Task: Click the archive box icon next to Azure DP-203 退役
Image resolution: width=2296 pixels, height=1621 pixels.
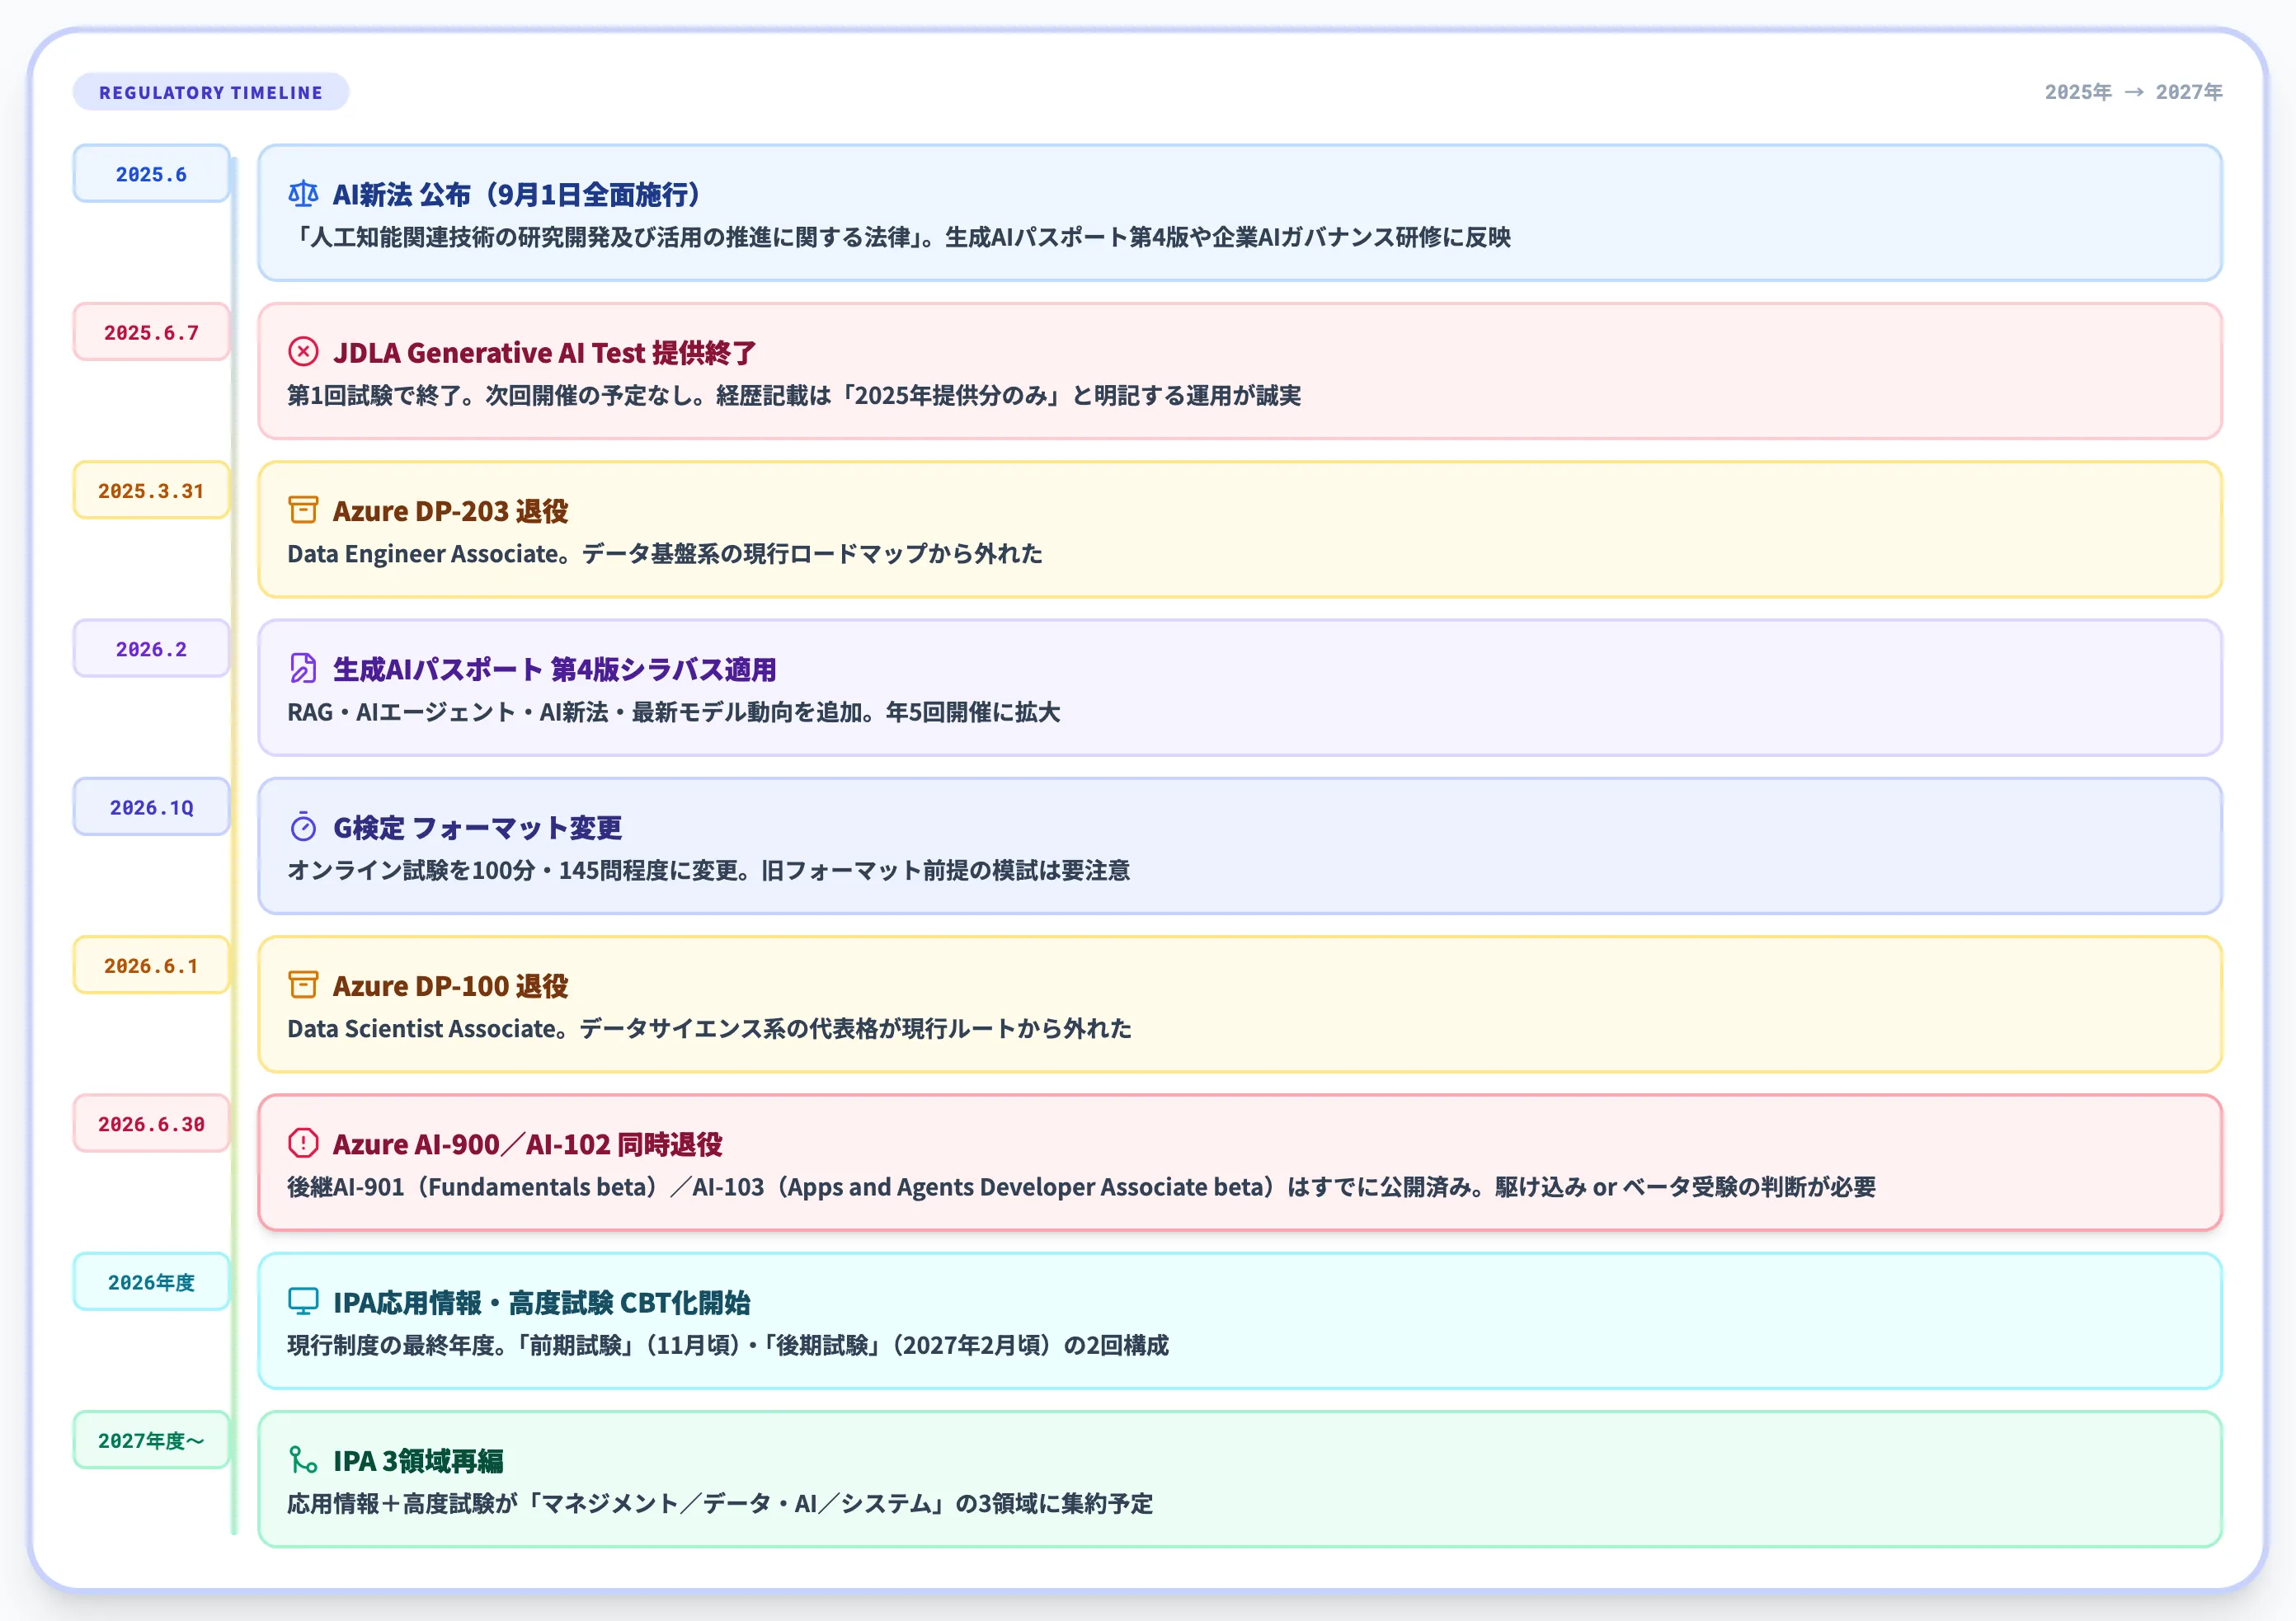Action: pos(303,510)
